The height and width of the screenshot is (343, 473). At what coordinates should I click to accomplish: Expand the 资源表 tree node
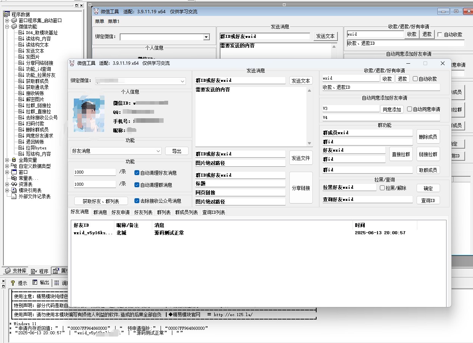[7, 184]
